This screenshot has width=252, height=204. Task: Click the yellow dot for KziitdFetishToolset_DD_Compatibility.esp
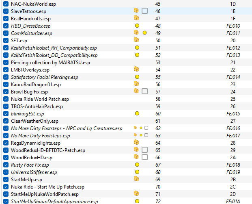137,55
